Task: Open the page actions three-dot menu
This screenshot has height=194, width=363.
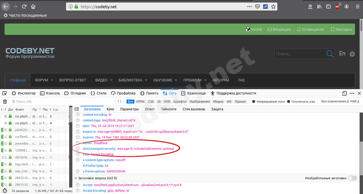Action: (x=249, y=7)
